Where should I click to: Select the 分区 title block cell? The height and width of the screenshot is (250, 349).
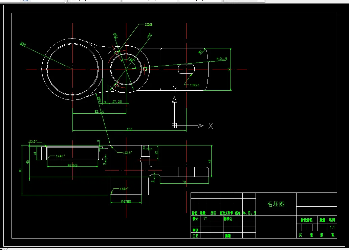point(213,213)
